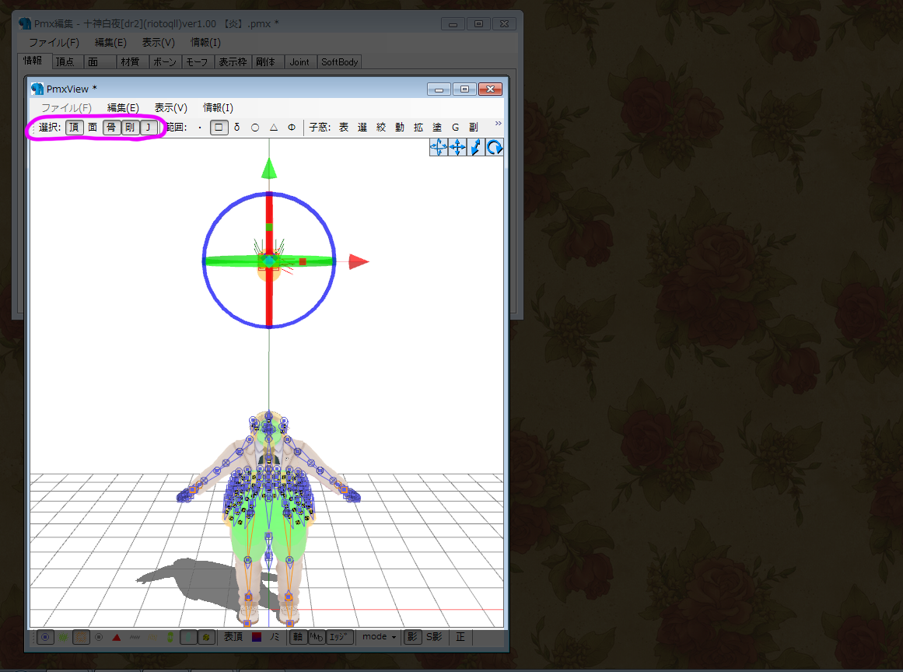The height and width of the screenshot is (672, 903).
Task: Select the circle range selection mode
Action: point(255,128)
